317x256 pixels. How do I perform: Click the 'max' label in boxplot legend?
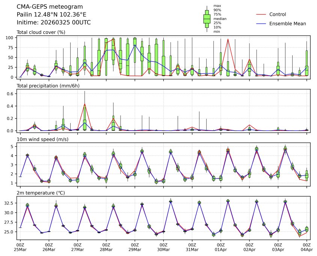point(217,6)
